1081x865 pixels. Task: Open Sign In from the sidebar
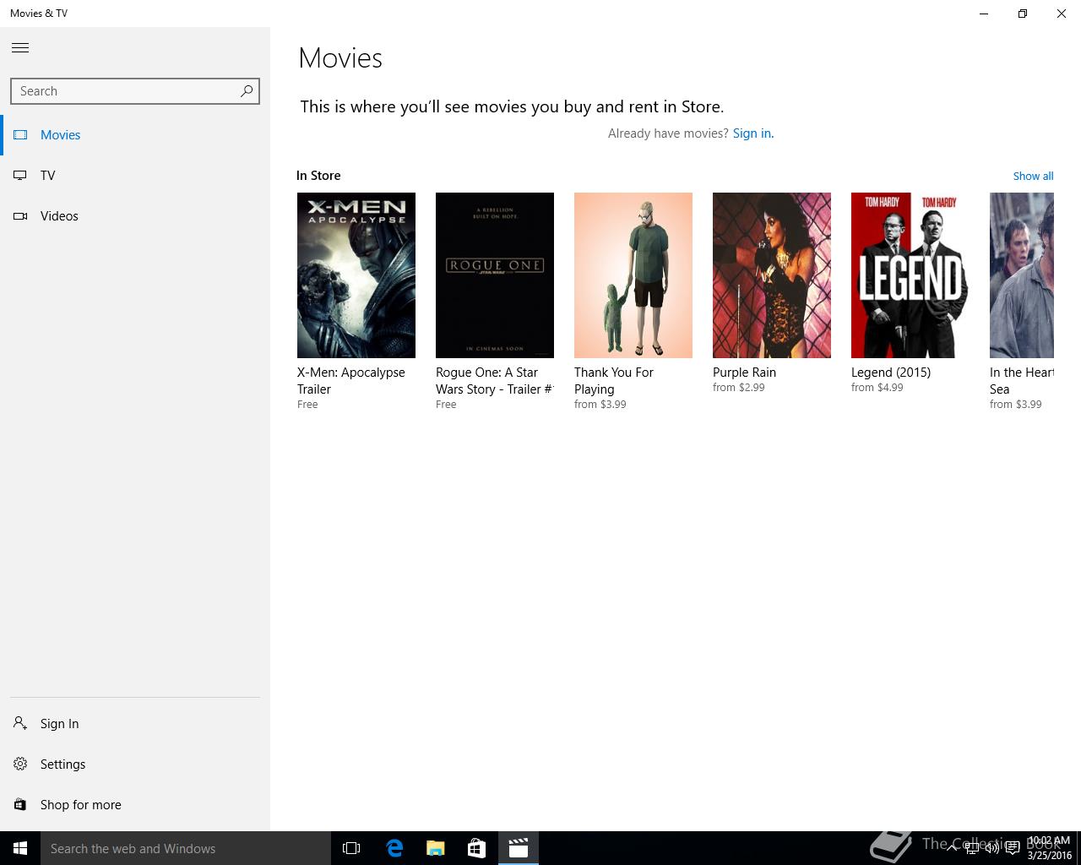tap(135, 724)
